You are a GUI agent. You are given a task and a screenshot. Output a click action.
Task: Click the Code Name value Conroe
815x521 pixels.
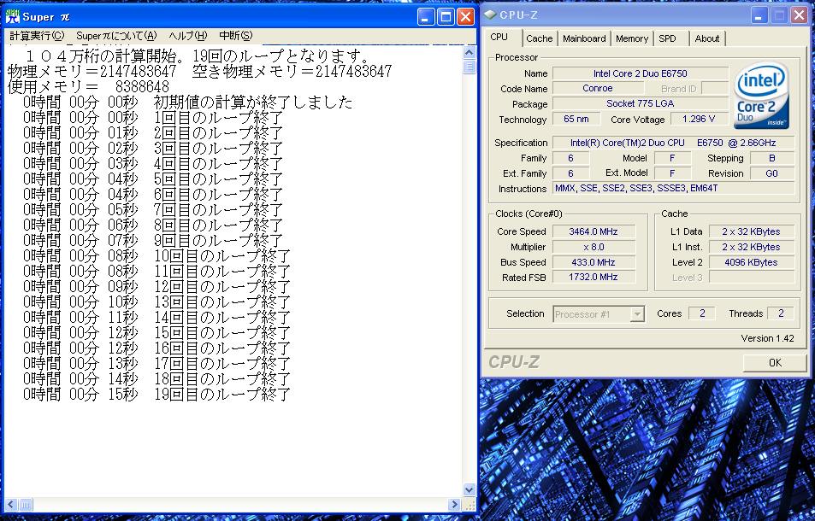tap(598, 88)
